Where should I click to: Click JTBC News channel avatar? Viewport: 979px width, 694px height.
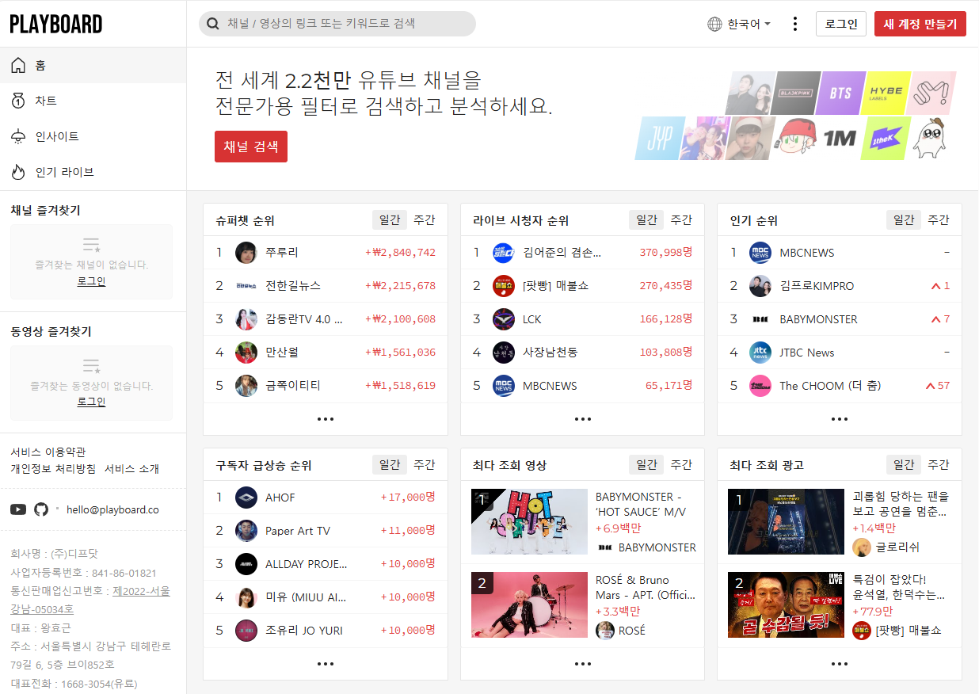[760, 353]
